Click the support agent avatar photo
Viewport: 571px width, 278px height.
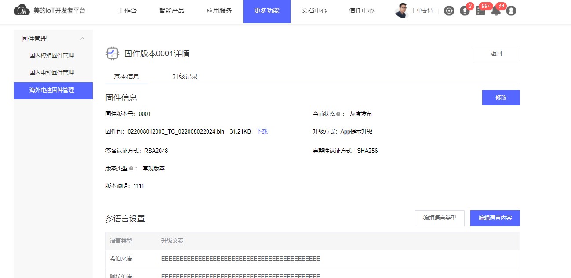(x=401, y=11)
